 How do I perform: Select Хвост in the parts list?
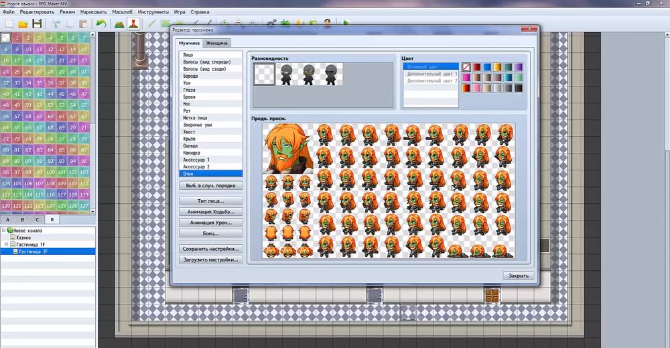210,131
